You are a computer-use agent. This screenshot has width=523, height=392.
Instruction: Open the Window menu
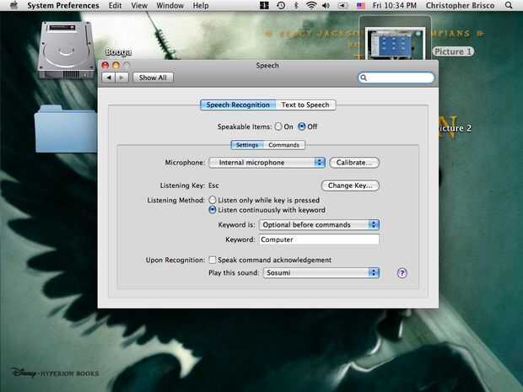tap(170, 5)
